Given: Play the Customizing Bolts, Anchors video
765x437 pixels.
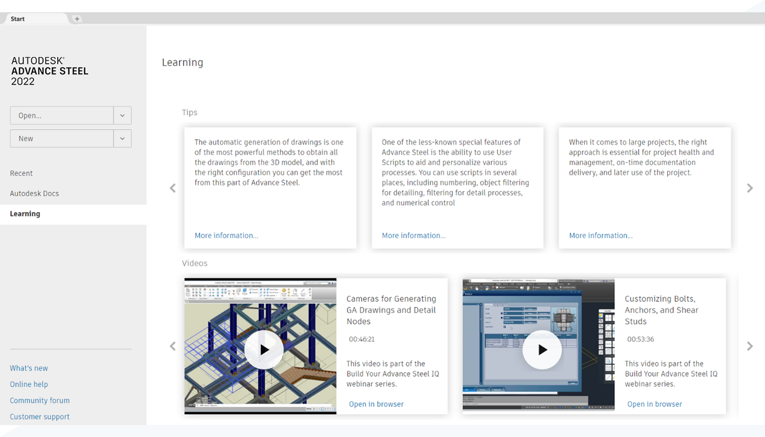Looking at the screenshot, I should (x=542, y=349).
